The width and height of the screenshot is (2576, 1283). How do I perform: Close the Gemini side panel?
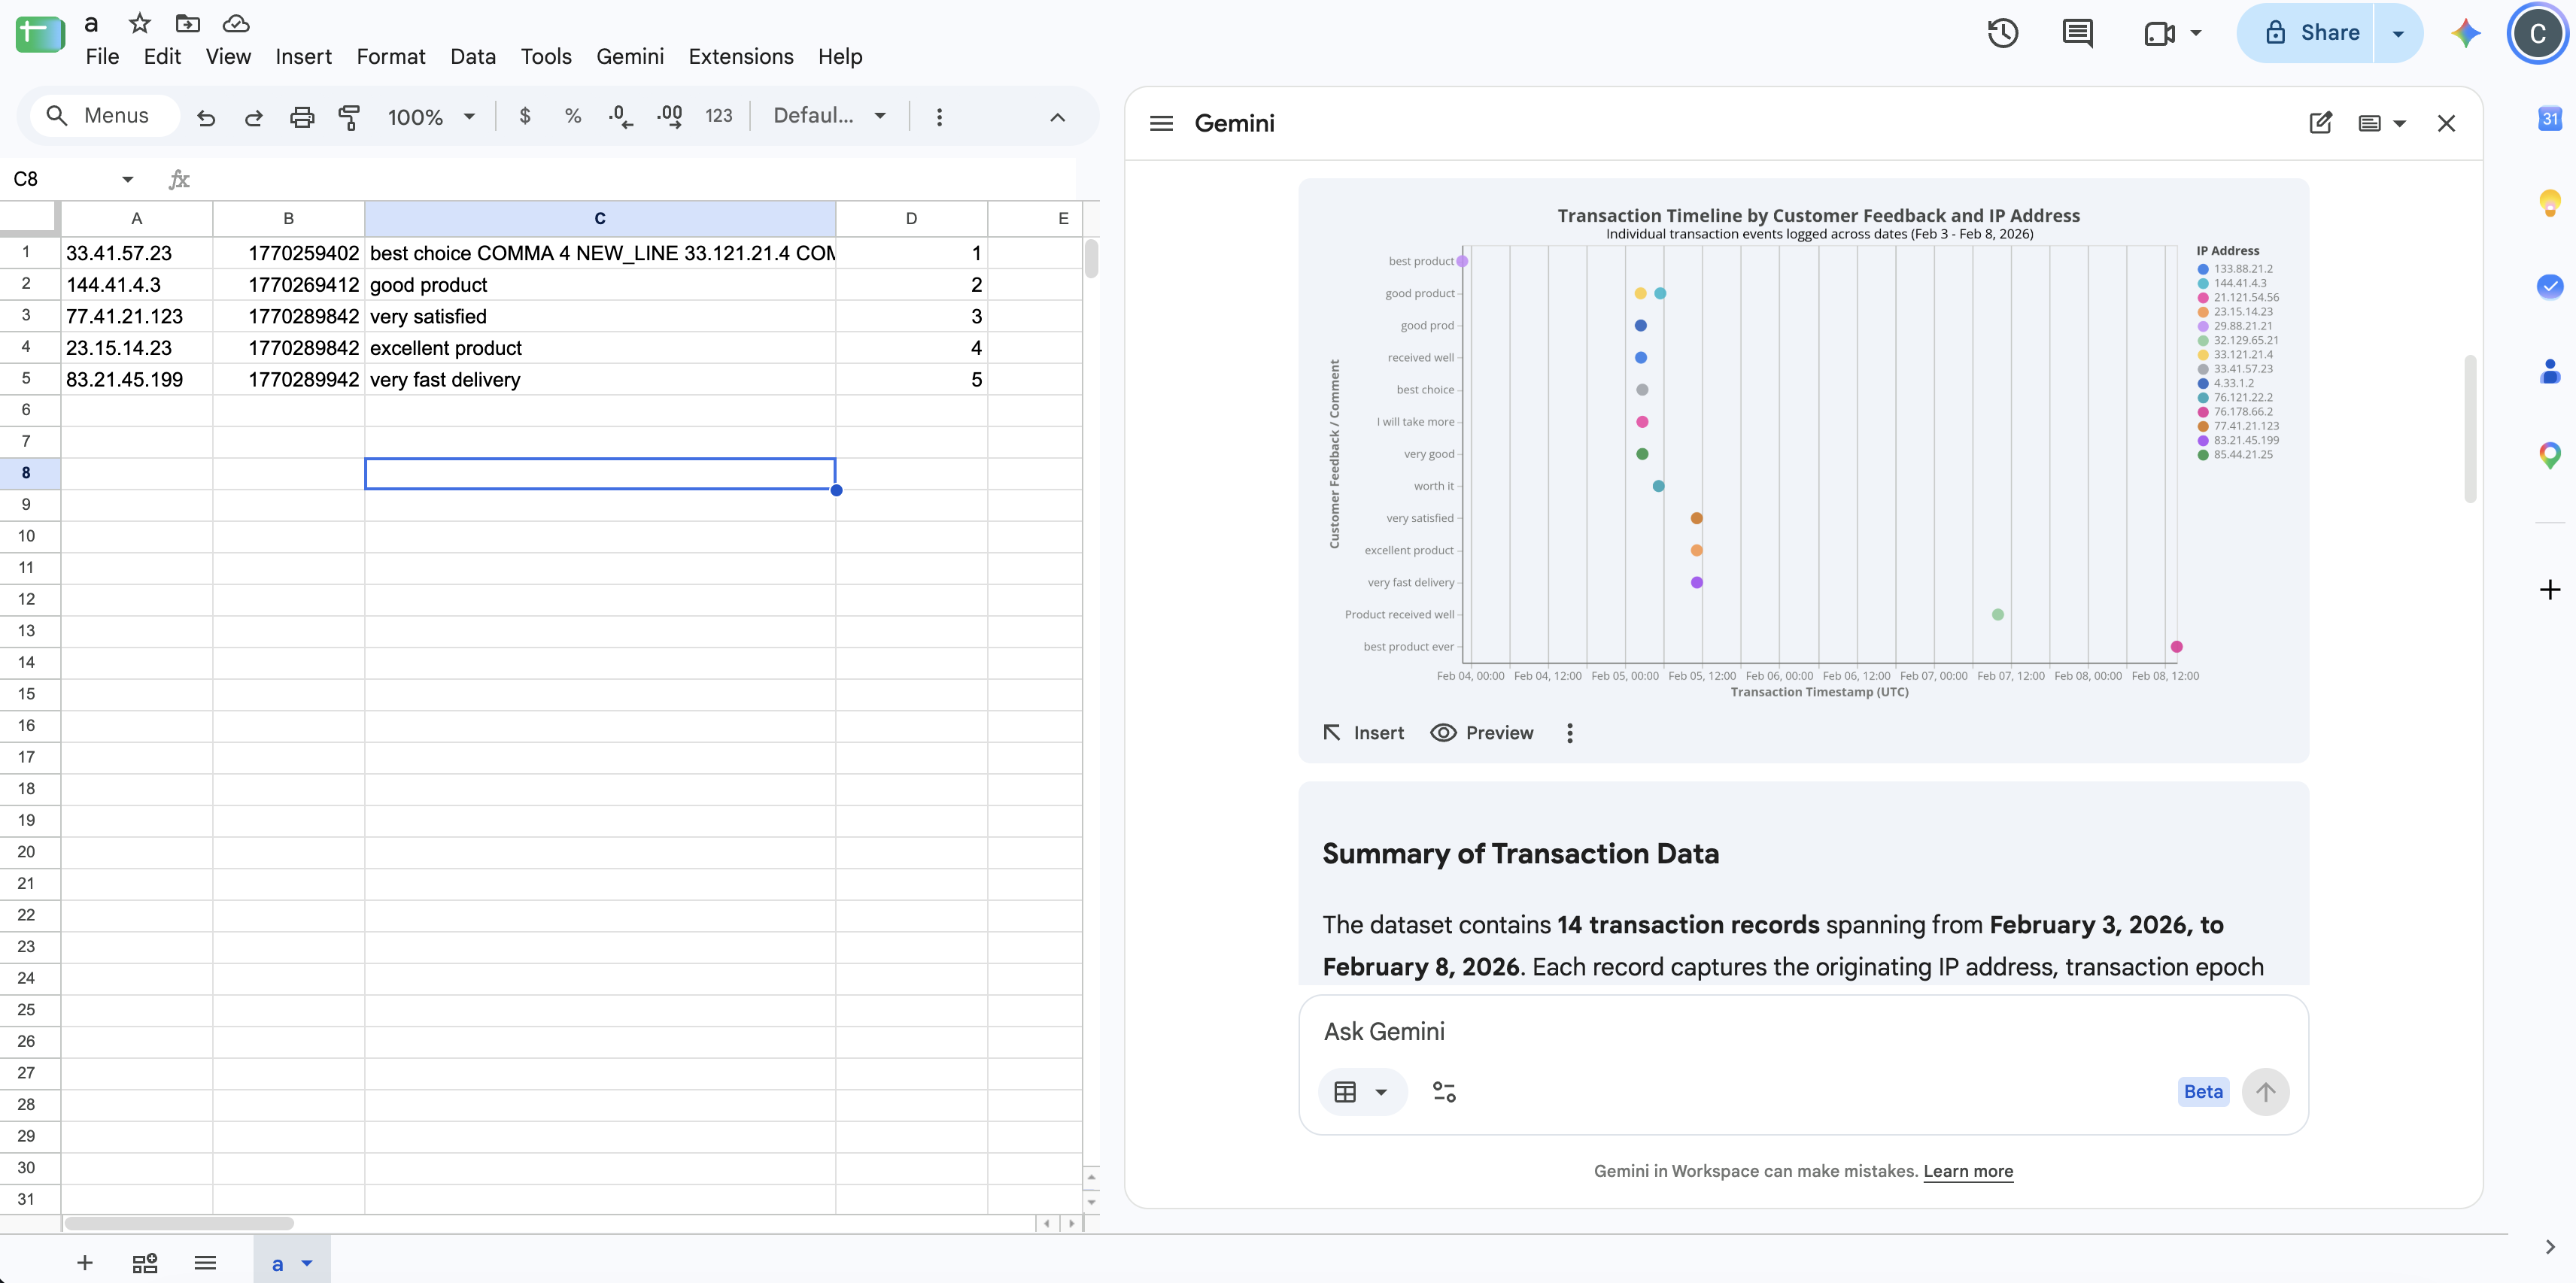coord(2446,123)
